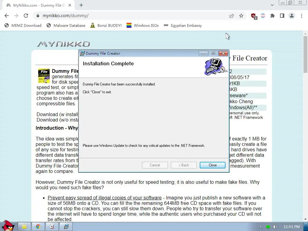
Task: Minimize the Chrome window
Action: point(283,3)
